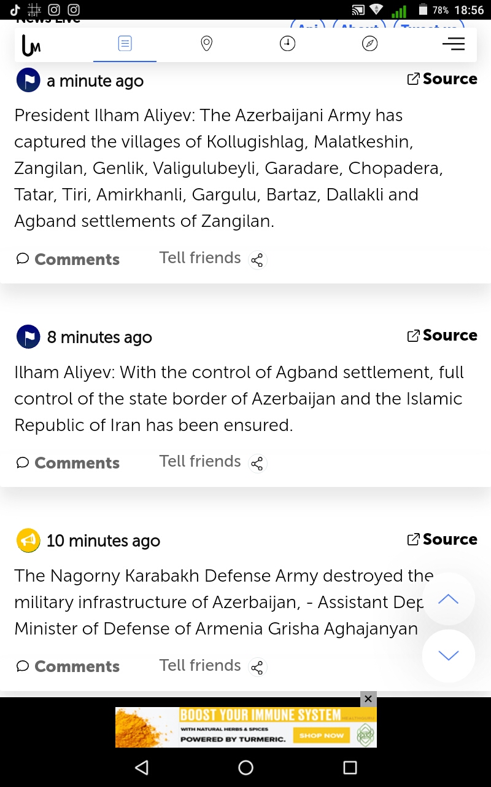Open the hamburger menu
This screenshot has width=491, height=787.
pyautogui.click(x=453, y=44)
